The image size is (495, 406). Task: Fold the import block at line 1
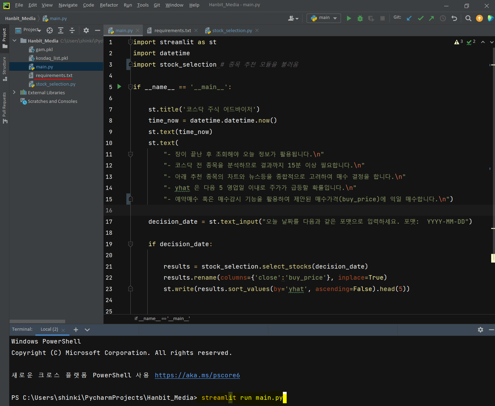pos(130,42)
